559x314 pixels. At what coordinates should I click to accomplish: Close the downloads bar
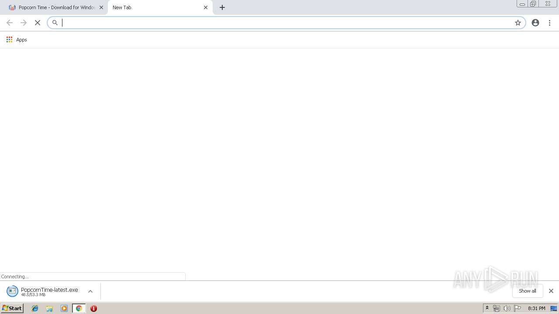[x=551, y=291]
